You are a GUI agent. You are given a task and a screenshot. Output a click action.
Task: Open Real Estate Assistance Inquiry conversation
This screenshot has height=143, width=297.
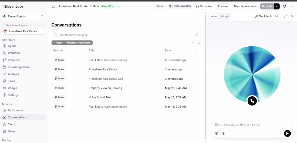tap(108, 107)
